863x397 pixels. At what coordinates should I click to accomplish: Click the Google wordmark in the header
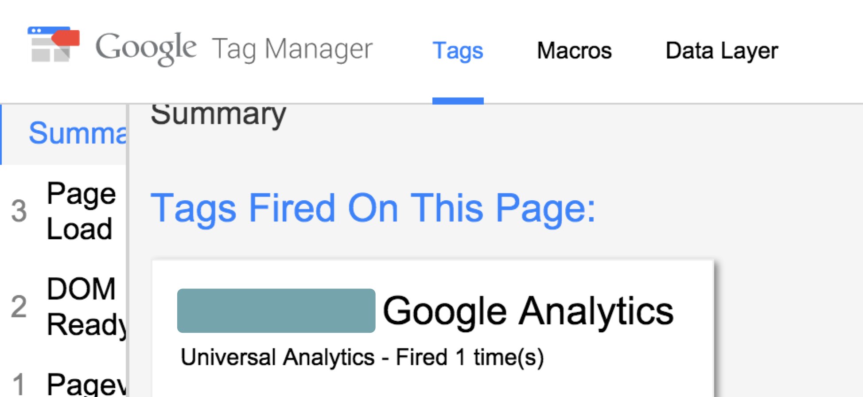coord(146,48)
